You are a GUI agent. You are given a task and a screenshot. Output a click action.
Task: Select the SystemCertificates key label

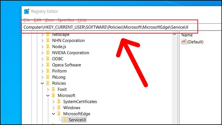click(80, 102)
